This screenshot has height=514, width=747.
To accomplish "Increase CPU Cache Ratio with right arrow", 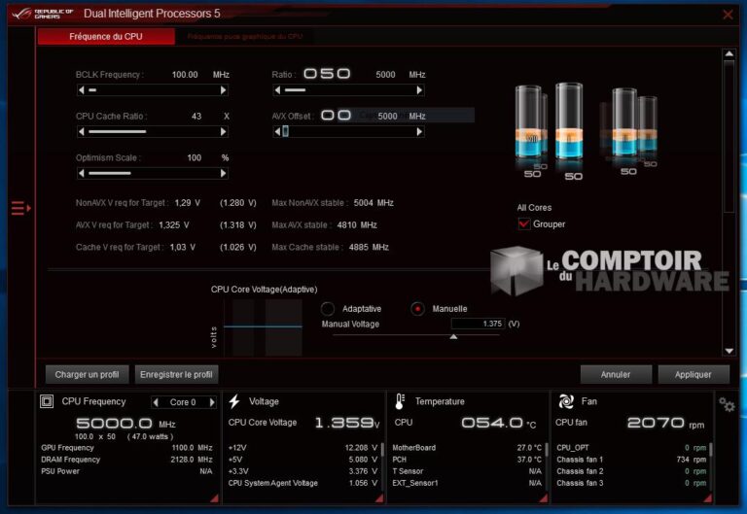I will 223,131.
